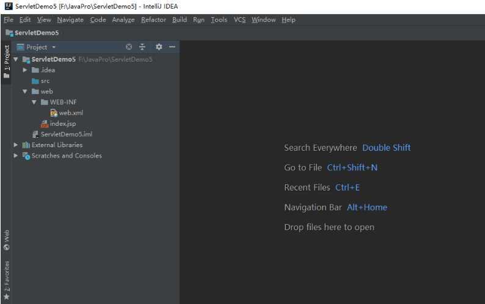Open the 2: Favorites side tool window tab
Image resolution: width=485 pixels, height=304 pixels.
[7, 280]
